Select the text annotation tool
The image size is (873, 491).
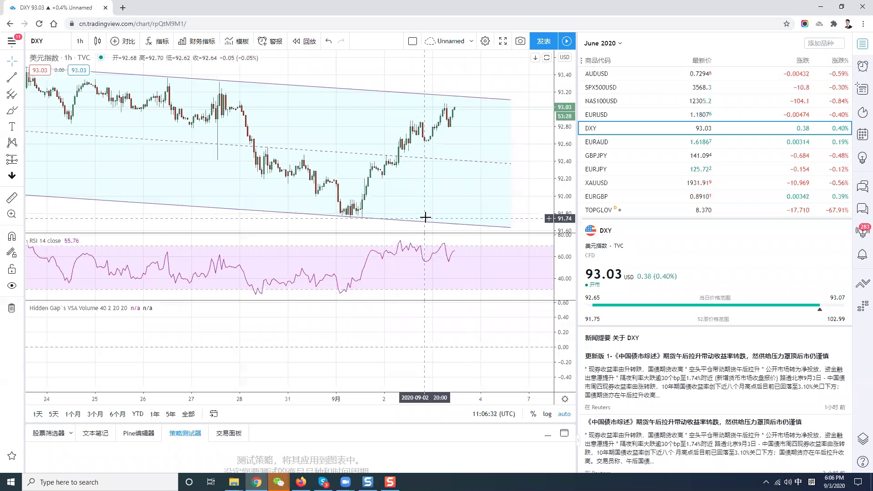[x=12, y=127]
